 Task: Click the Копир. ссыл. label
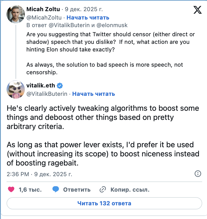(130, 190)
